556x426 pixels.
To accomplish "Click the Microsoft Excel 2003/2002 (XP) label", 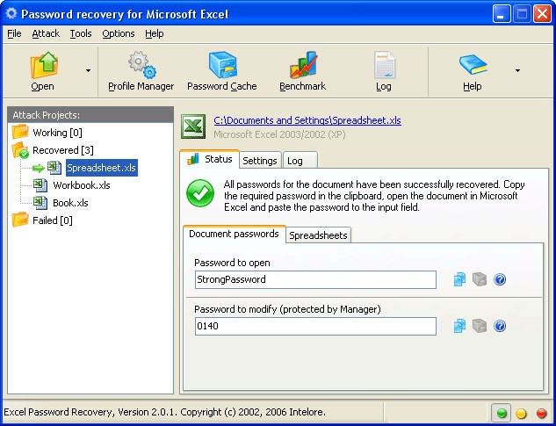I will point(279,134).
